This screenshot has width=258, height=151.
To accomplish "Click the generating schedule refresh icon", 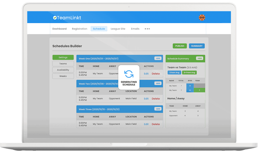I will click(x=129, y=74).
